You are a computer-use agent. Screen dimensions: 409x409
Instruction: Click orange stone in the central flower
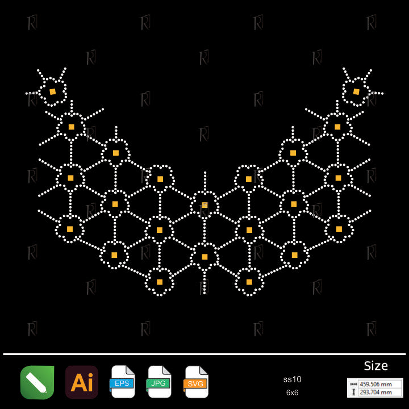(x=204, y=204)
